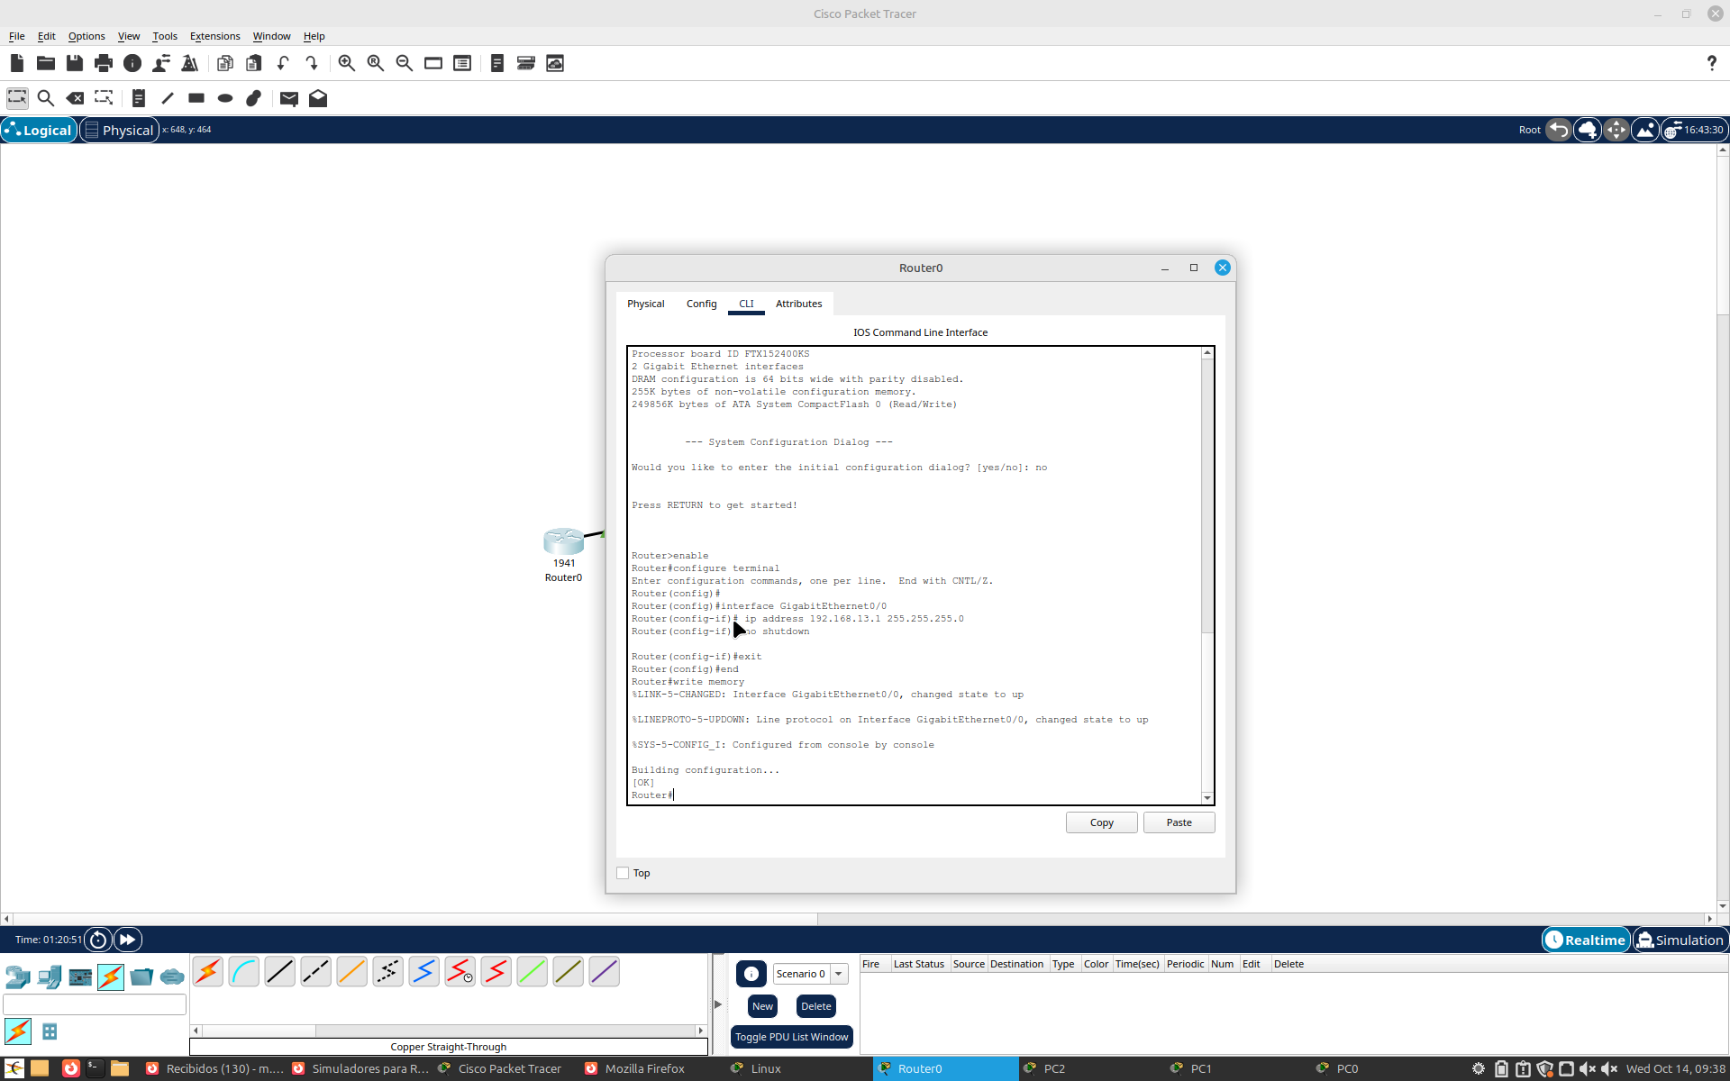Screen dimensions: 1730x1081
Task: Choose the console cable type
Action: (244, 972)
